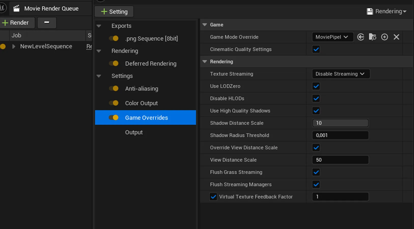Edit the Shadow Radius Threshold field
The height and width of the screenshot is (229, 414).
tap(340, 135)
